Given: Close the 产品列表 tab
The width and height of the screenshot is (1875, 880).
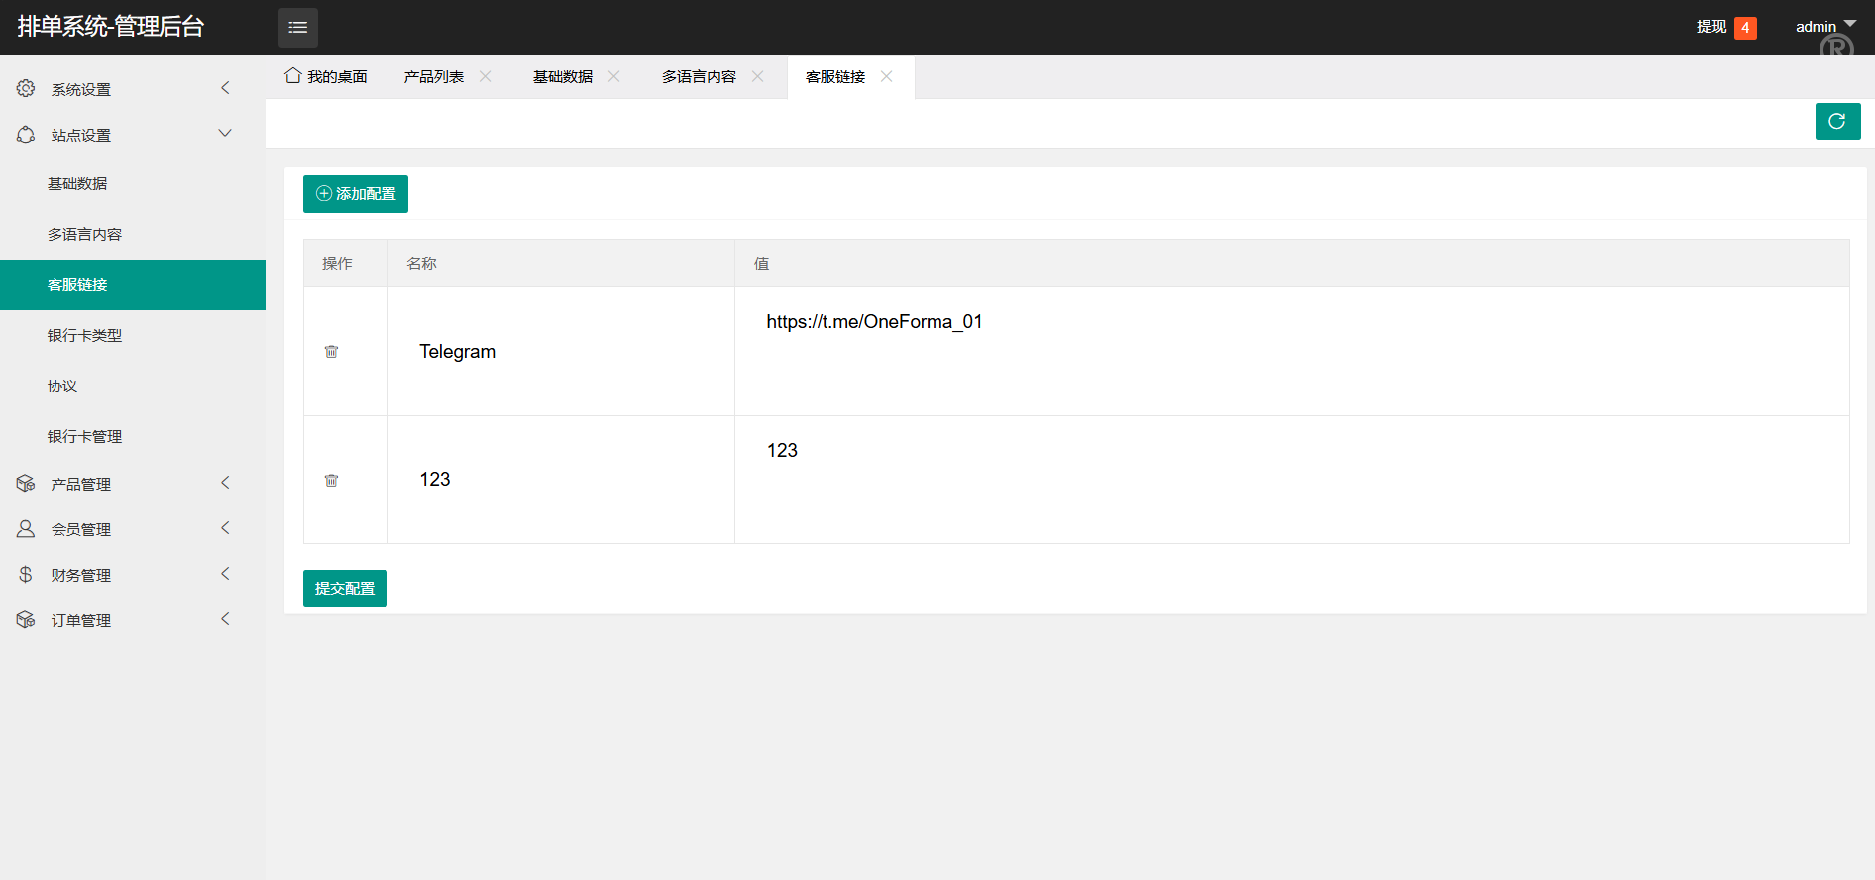Looking at the screenshot, I should pos(486,76).
